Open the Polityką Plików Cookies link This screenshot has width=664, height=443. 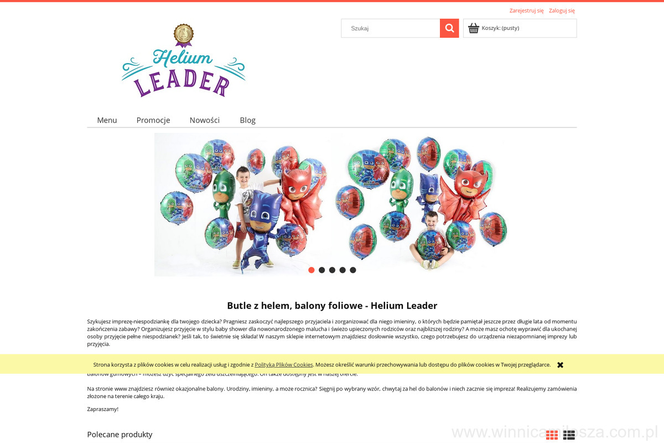[284, 365]
